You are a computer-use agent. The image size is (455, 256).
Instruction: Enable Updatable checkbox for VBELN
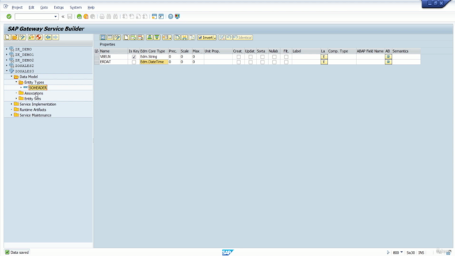250,57
